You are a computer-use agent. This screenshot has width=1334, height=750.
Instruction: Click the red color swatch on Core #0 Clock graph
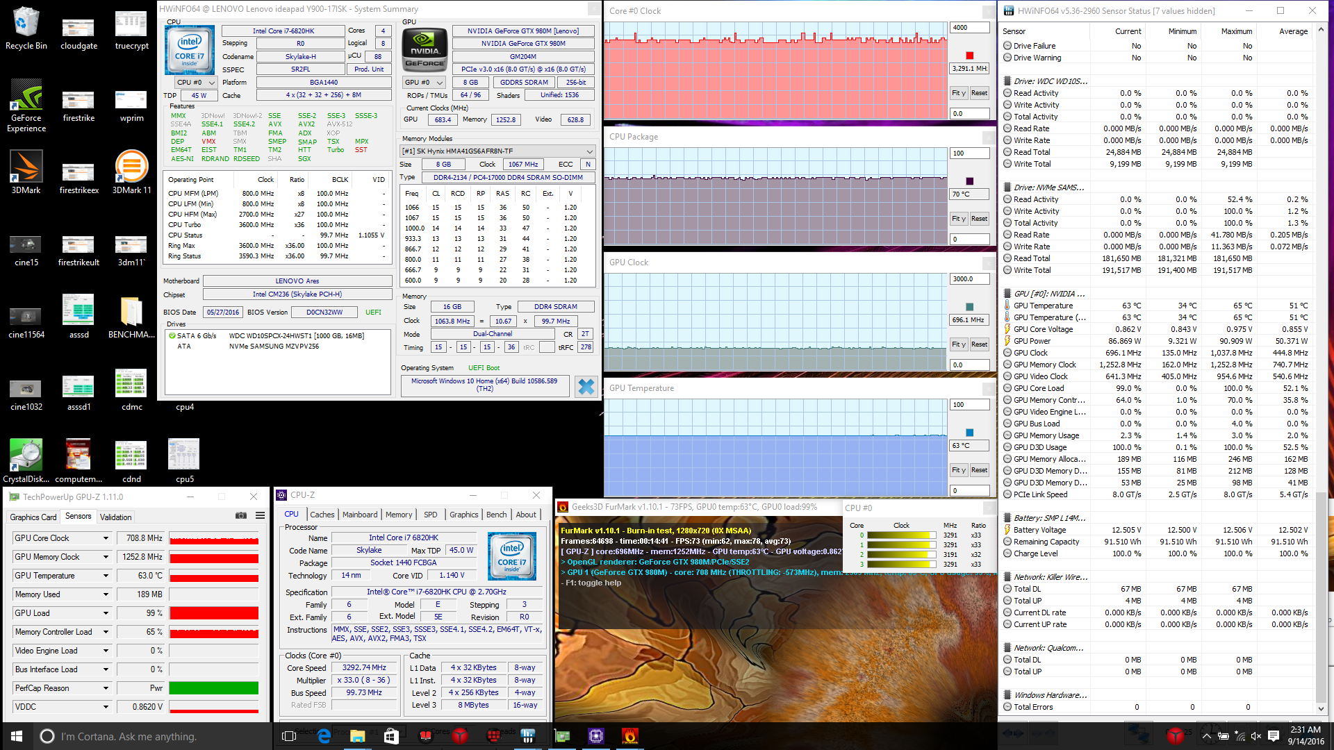(969, 56)
